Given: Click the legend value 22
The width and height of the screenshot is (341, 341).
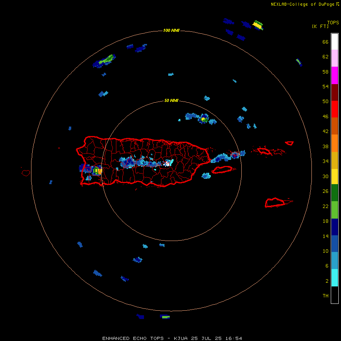Looking at the screenshot, I should (x=325, y=206).
